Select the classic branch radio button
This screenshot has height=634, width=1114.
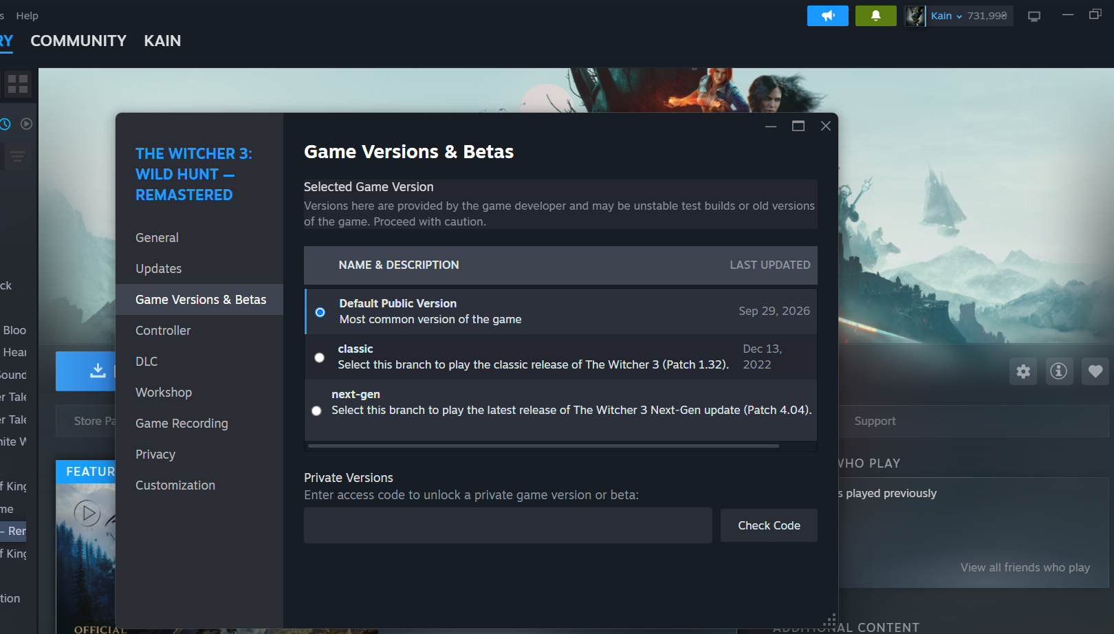[x=319, y=358]
